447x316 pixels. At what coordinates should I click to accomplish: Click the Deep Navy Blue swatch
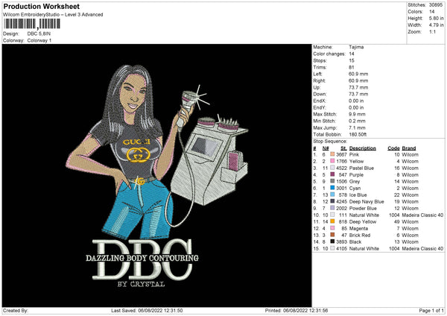tap(332, 201)
